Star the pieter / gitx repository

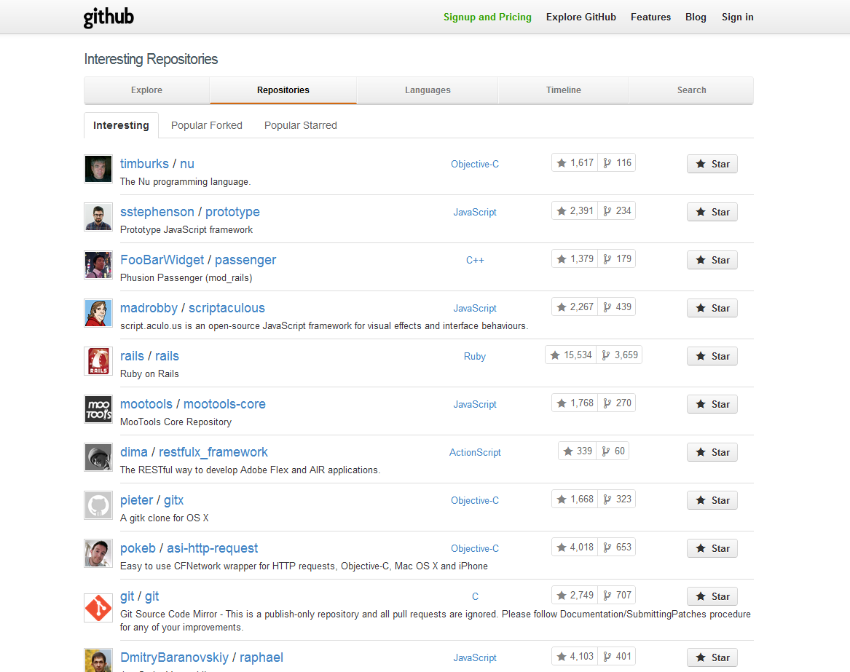pos(712,500)
